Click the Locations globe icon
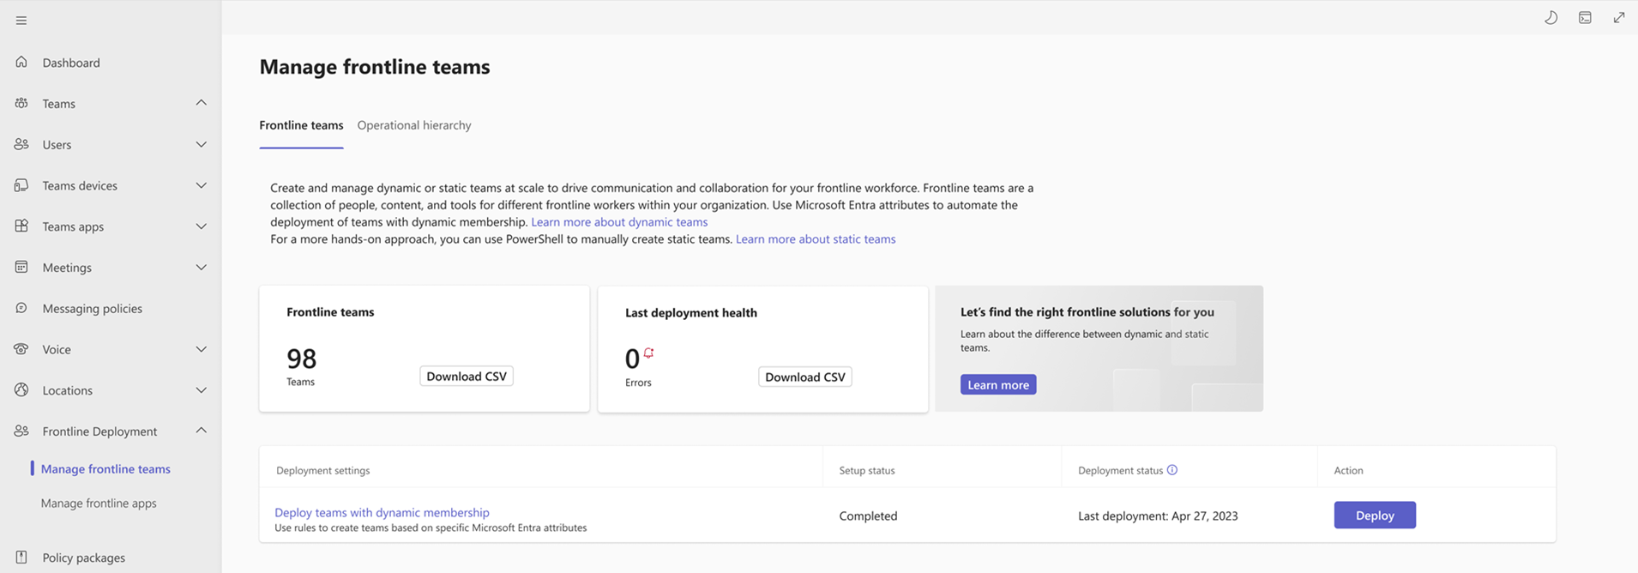The width and height of the screenshot is (1638, 573). [21, 389]
